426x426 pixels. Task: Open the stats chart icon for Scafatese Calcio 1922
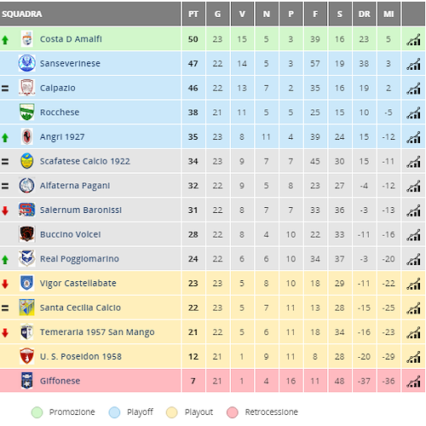413,162
